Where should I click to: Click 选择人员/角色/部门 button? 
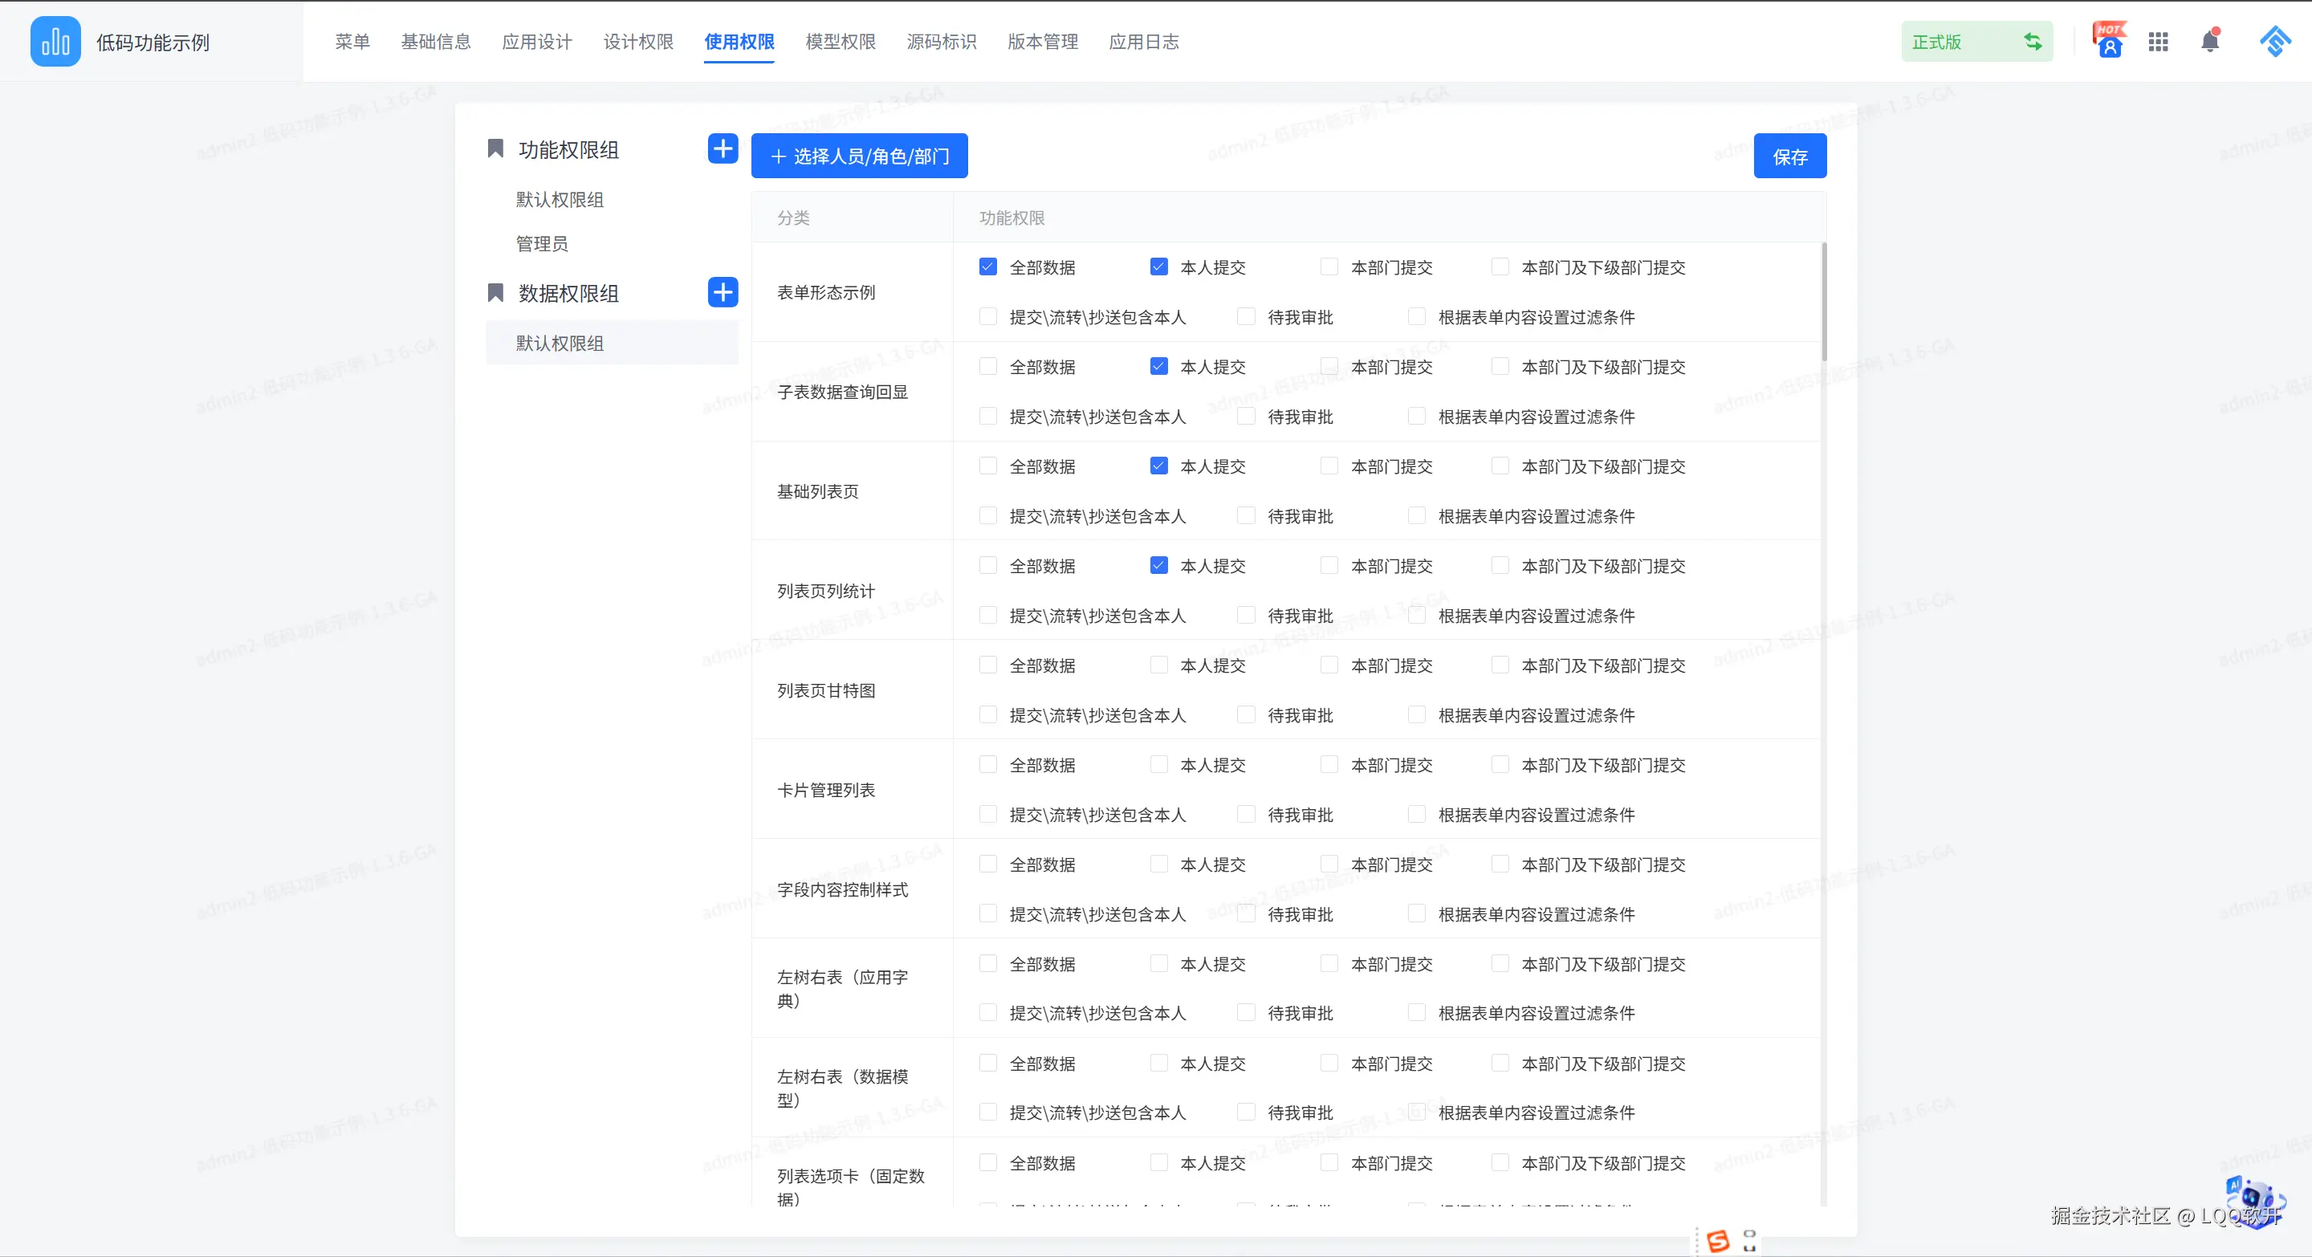point(859,156)
